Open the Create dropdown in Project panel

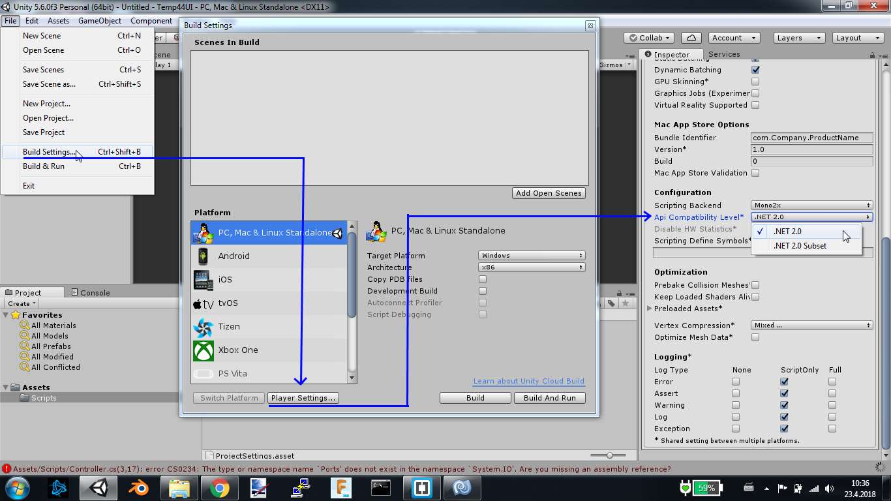pos(22,303)
